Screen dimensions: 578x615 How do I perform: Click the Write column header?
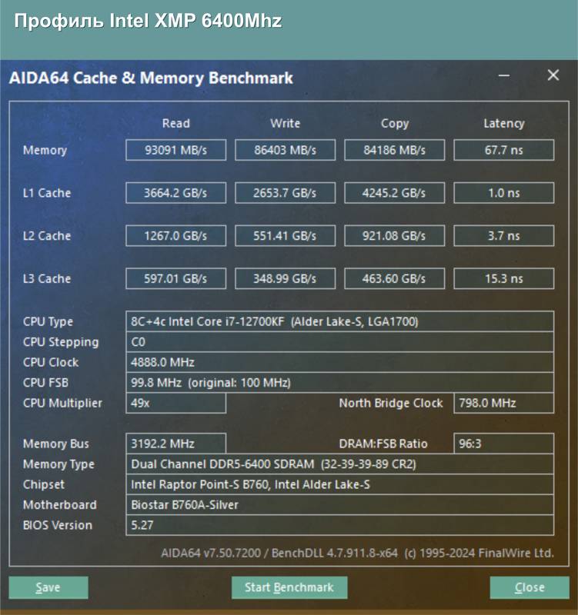click(x=285, y=123)
